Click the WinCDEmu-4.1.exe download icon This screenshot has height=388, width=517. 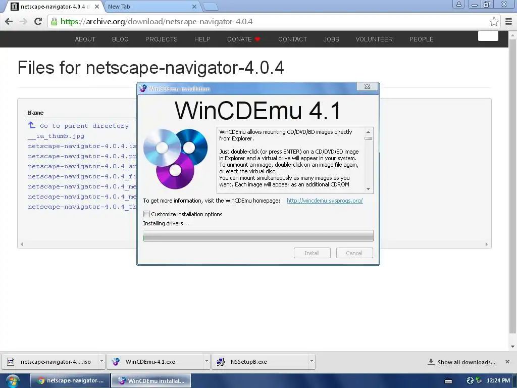point(116,362)
